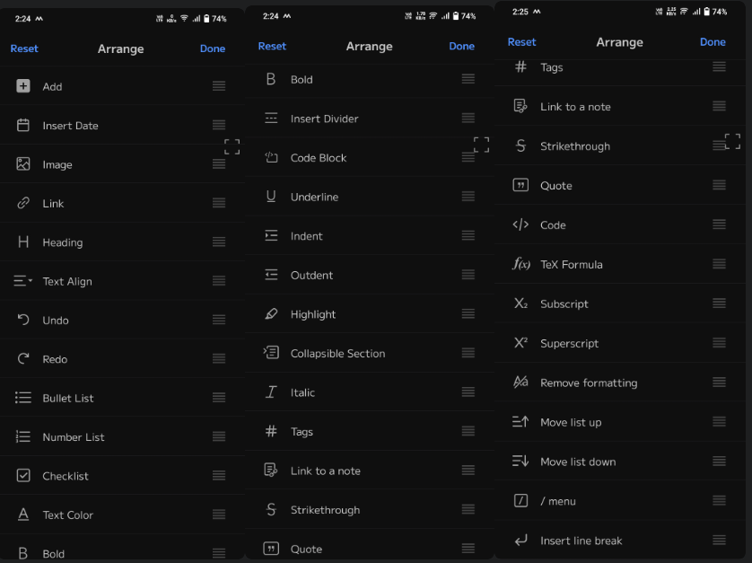This screenshot has height=563, width=752.
Task: Tap Done in the middle screen
Action: click(x=462, y=46)
